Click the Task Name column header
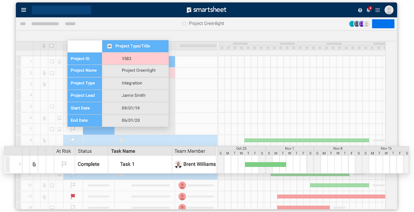 click(140, 151)
